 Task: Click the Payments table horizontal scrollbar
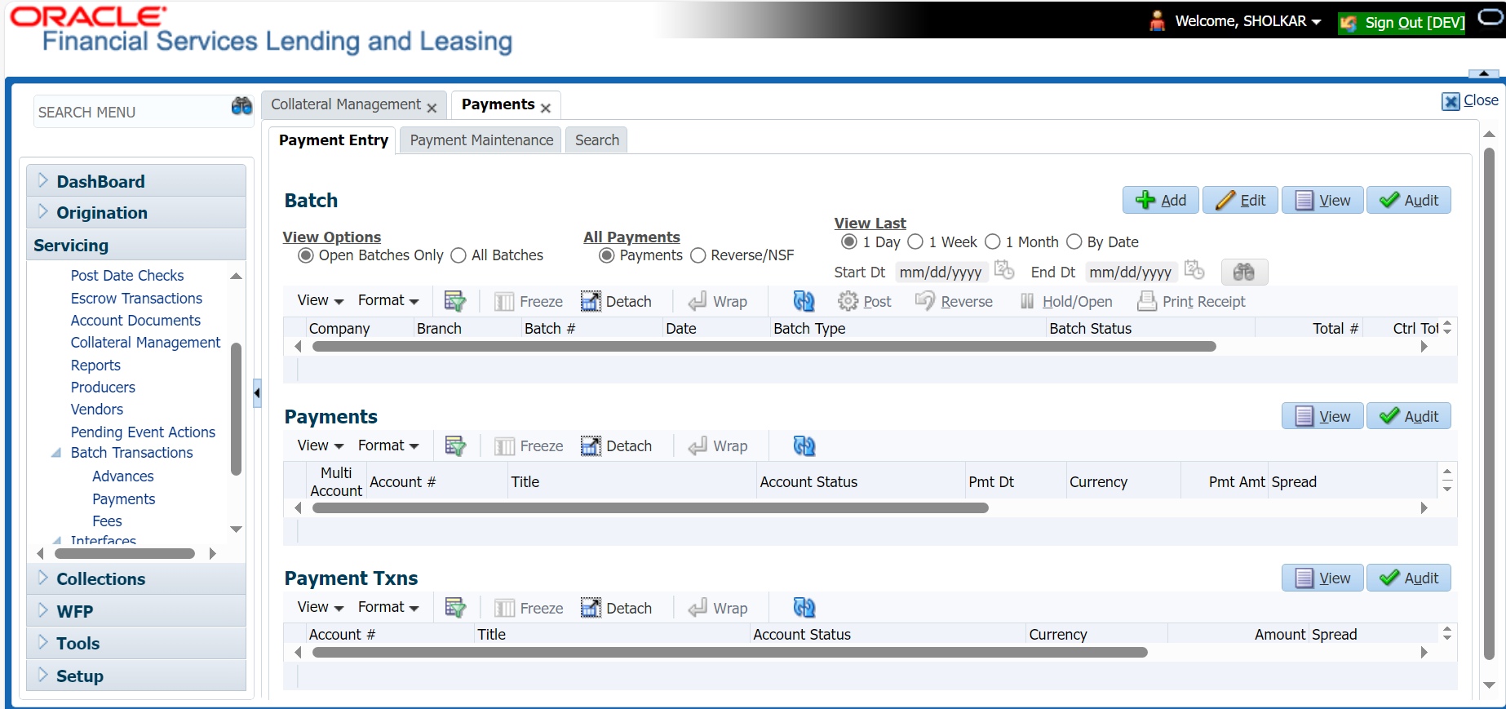(650, 508)
